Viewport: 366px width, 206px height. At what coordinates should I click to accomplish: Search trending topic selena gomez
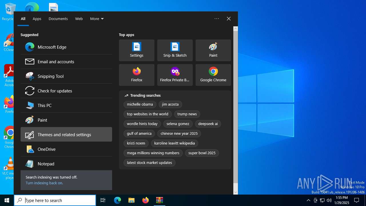(x=178, y=124)
